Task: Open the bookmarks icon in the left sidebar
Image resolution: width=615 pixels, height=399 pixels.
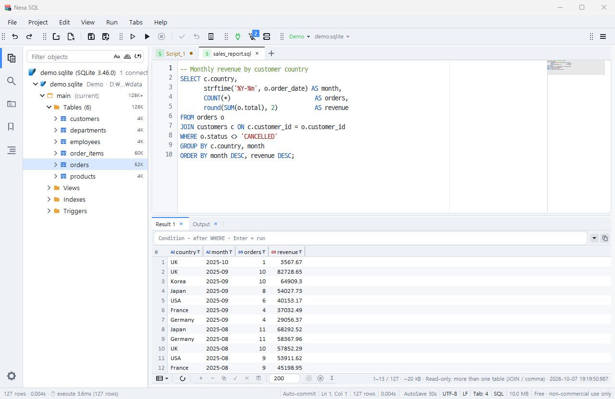Action: pos(12,127)
